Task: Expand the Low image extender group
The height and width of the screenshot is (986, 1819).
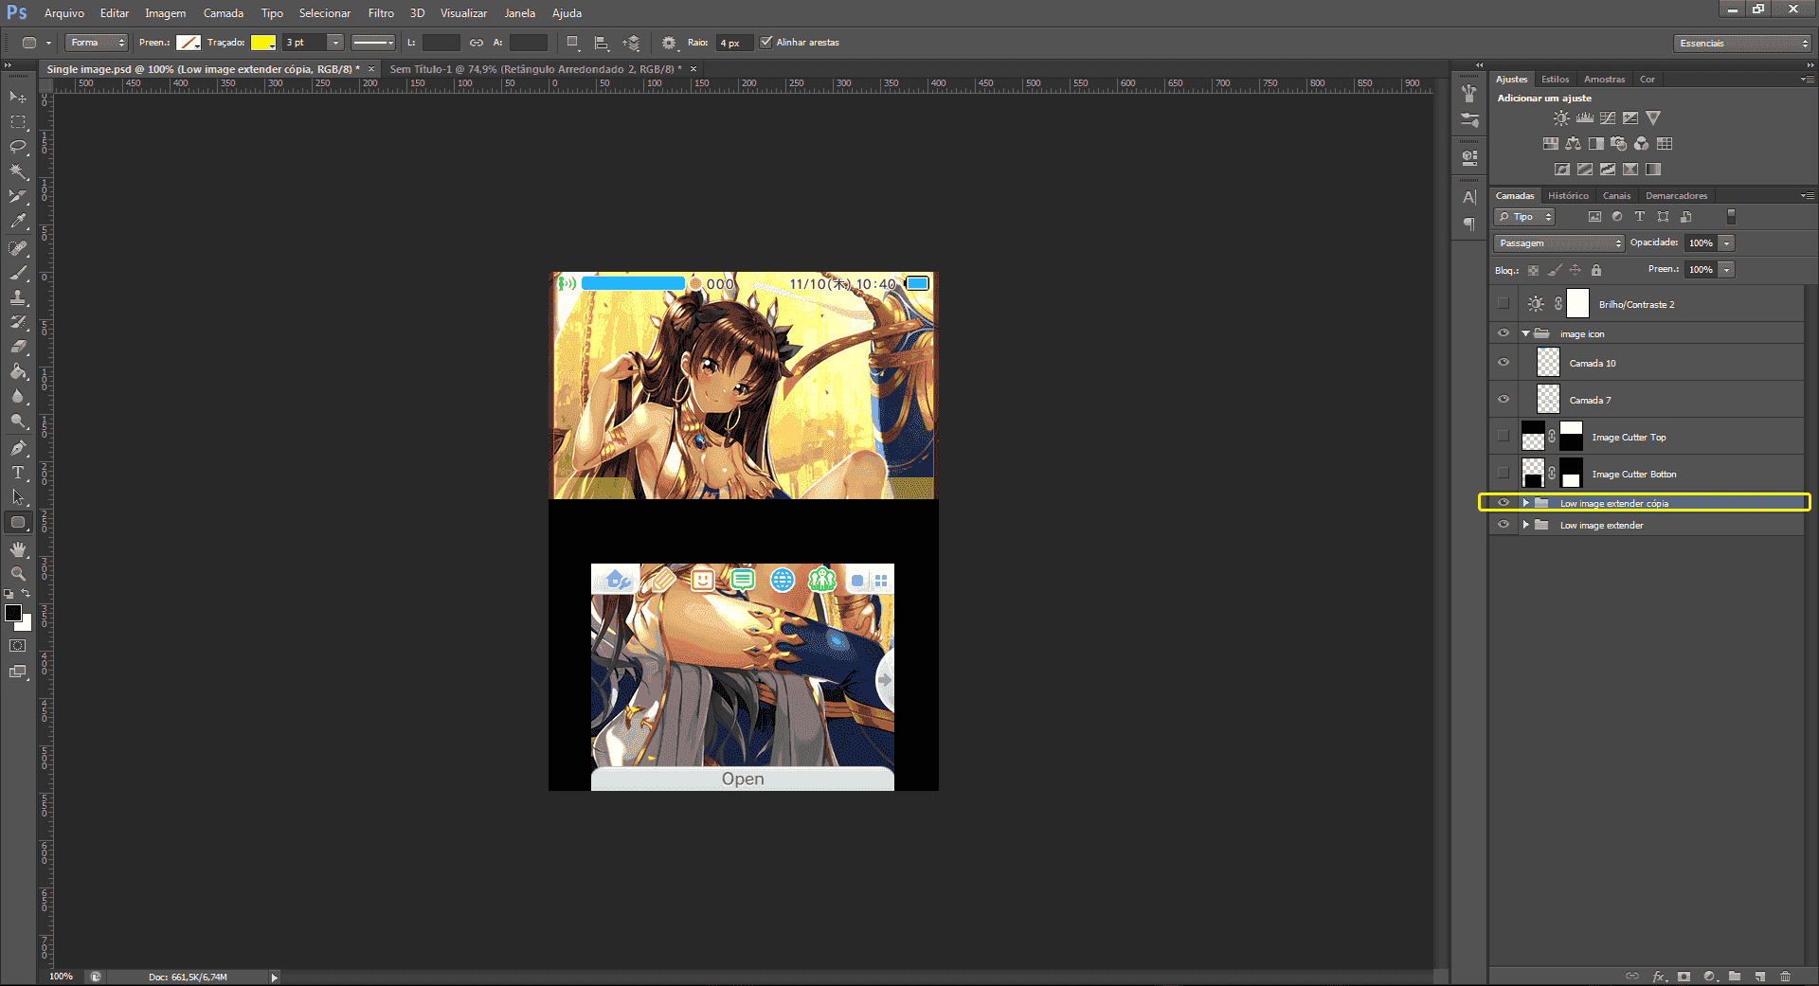Action: click(1525, 525)
